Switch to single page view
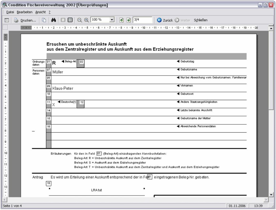The width and height of the screenshot is (276, 210). tap(63, 20)
